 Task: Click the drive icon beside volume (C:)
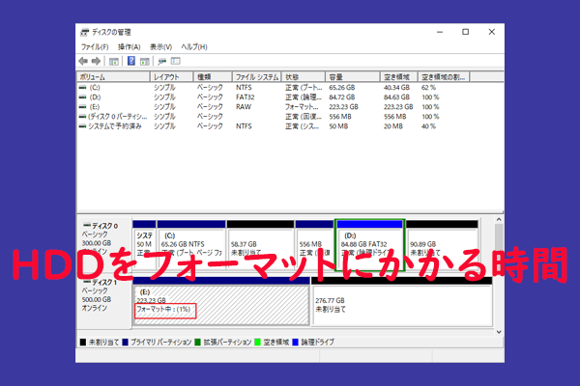tap(82, 88)
